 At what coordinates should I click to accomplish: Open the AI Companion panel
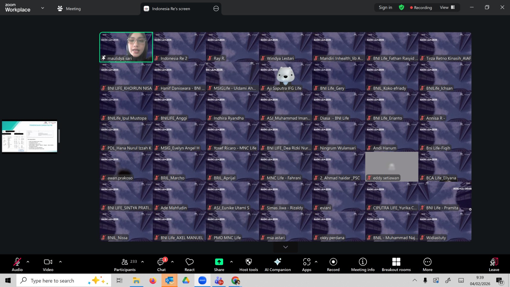(x=277, y=264)
